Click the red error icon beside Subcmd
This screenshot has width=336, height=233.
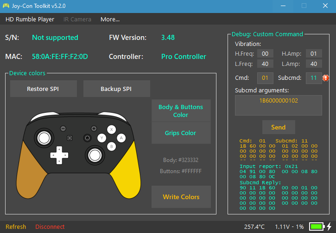click(326, 78)
